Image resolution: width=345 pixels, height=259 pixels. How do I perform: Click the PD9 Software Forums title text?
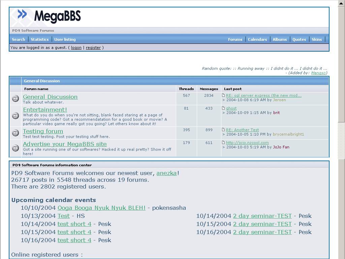[33, 30]
